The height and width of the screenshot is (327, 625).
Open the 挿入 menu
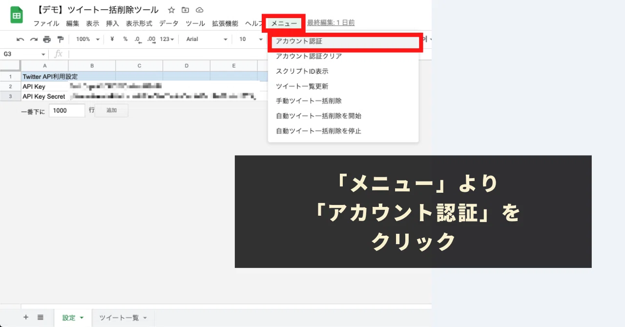pyautogui.click(x=113, y=23)
